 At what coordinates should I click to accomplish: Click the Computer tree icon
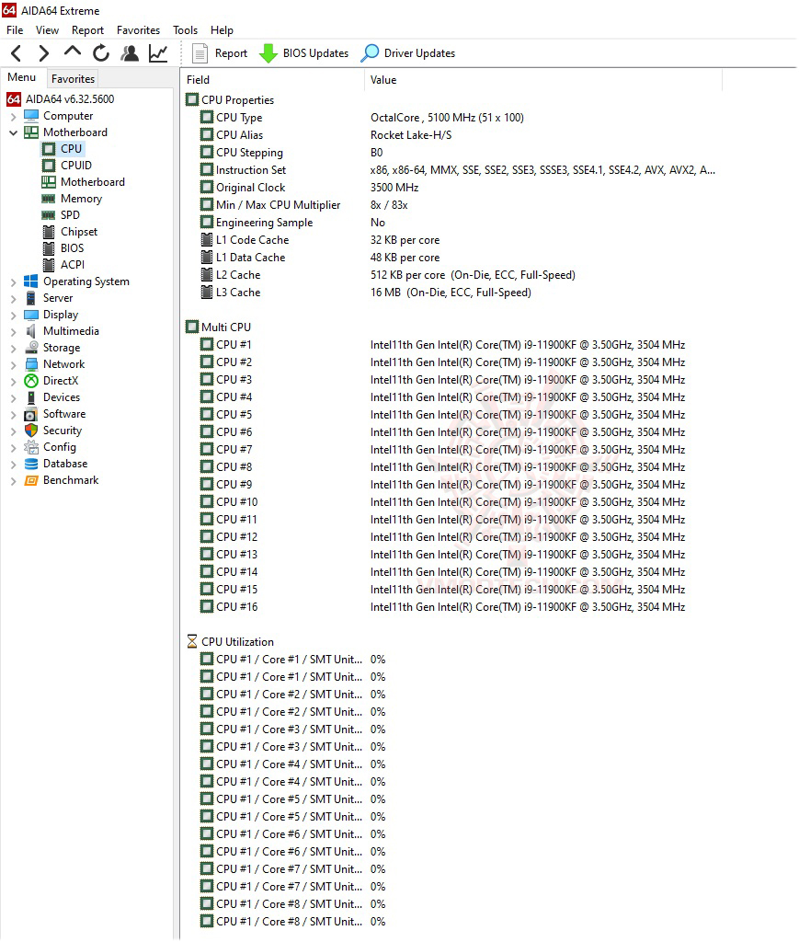(31, 116)
